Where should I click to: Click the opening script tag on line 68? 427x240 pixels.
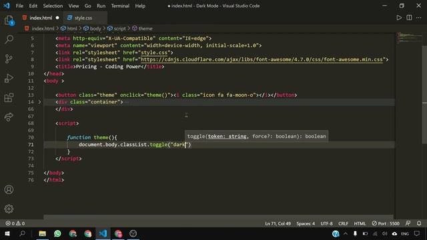[67, 123]
